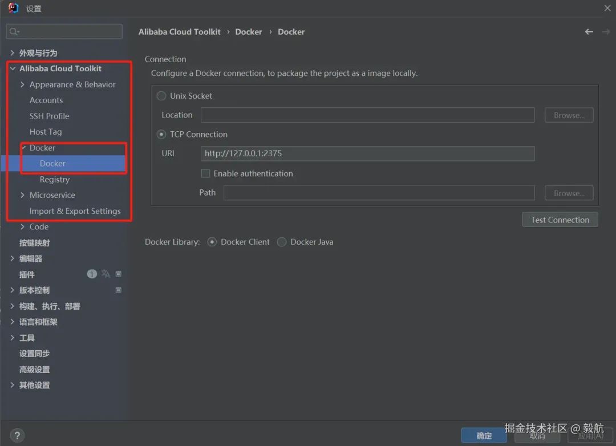Click the back navigation arrow
The image size is (616, 446).
pos(589,32)
